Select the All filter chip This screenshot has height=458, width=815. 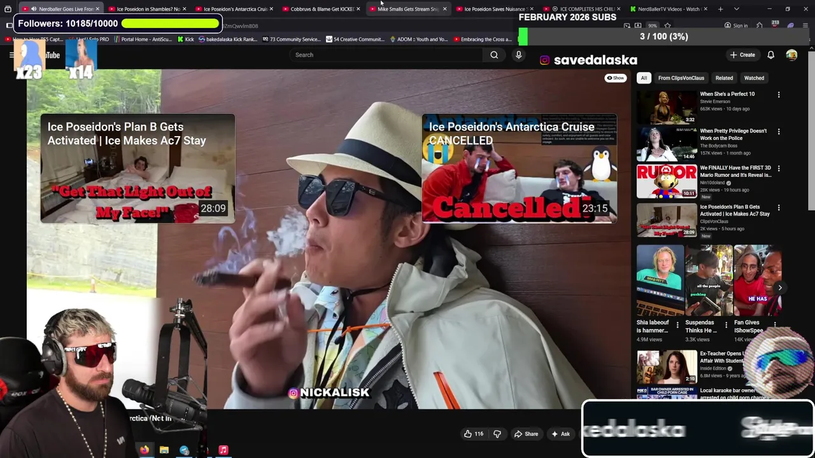pyautogui.click(x=644, y=78)
